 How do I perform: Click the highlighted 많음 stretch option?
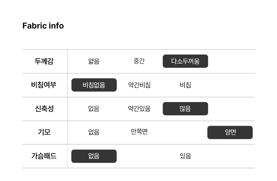[x=185, y=109]
